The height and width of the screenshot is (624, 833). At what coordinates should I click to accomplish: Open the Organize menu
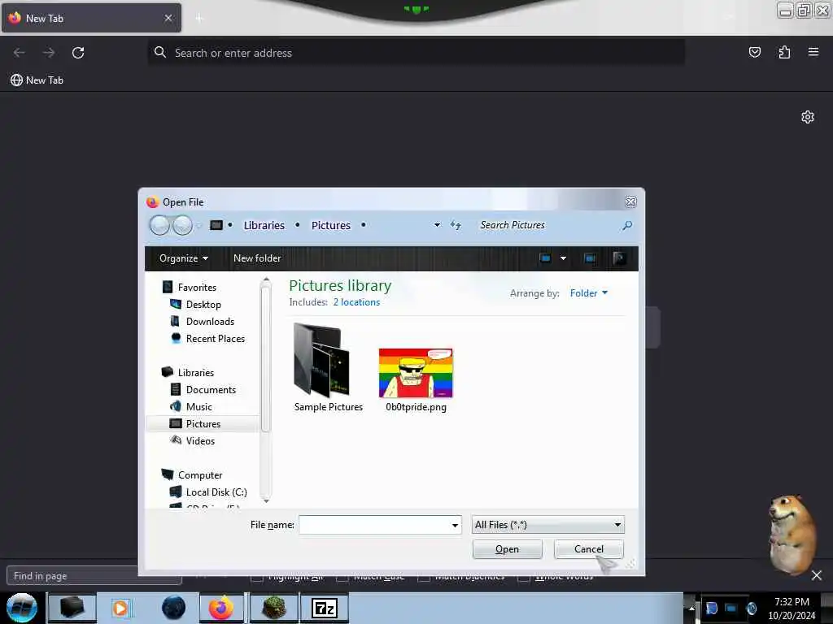point(183,258)
